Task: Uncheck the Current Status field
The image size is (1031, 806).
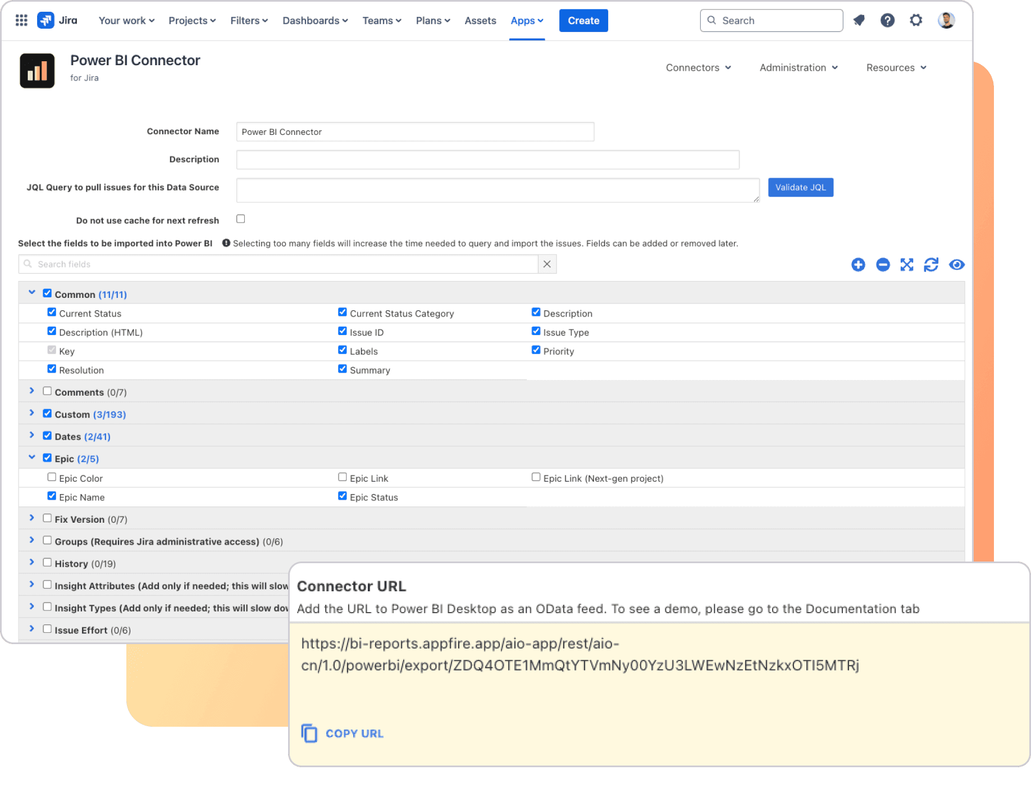Action: point(52,312)
